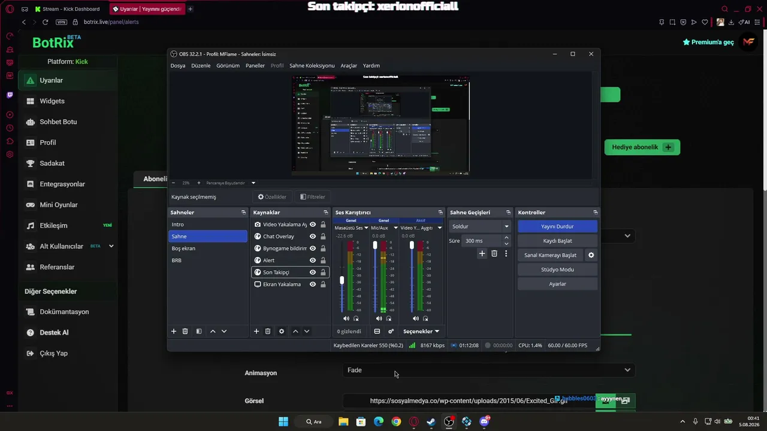767x431 pixels.
Task: Move scene down in Sahneler panel
Action: (x=224, y=331)
